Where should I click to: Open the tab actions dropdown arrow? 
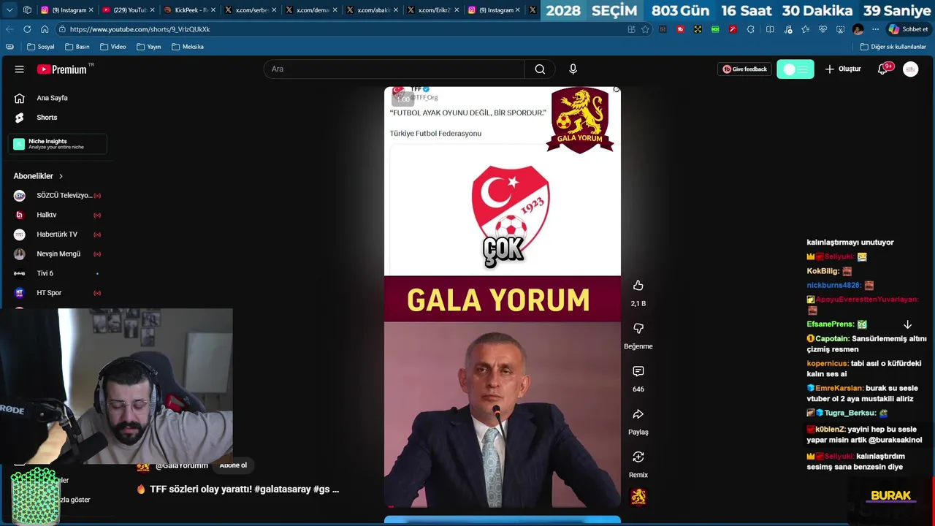9,10
